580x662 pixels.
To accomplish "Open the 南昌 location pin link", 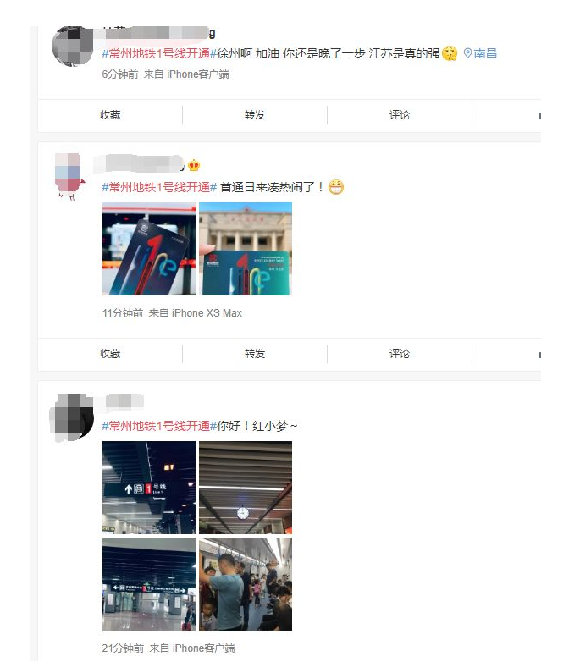I will (480, 53).
